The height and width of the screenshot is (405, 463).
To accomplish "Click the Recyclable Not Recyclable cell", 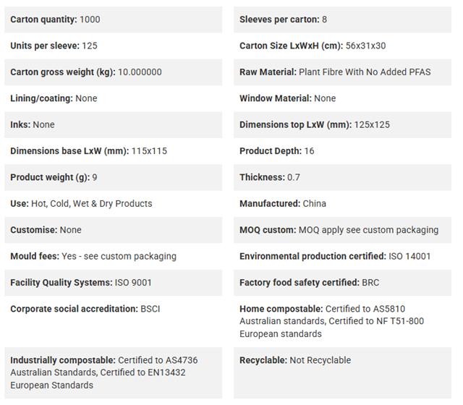I will [x=342, y=373].
